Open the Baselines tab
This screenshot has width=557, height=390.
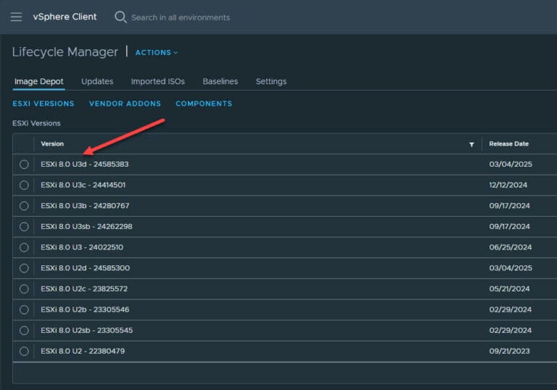tap(220, 81)
